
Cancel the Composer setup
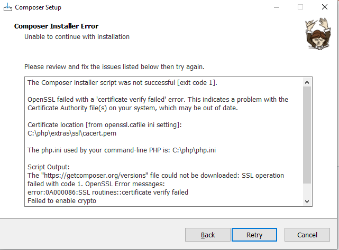pyautogui.click(x=307, y=235)
